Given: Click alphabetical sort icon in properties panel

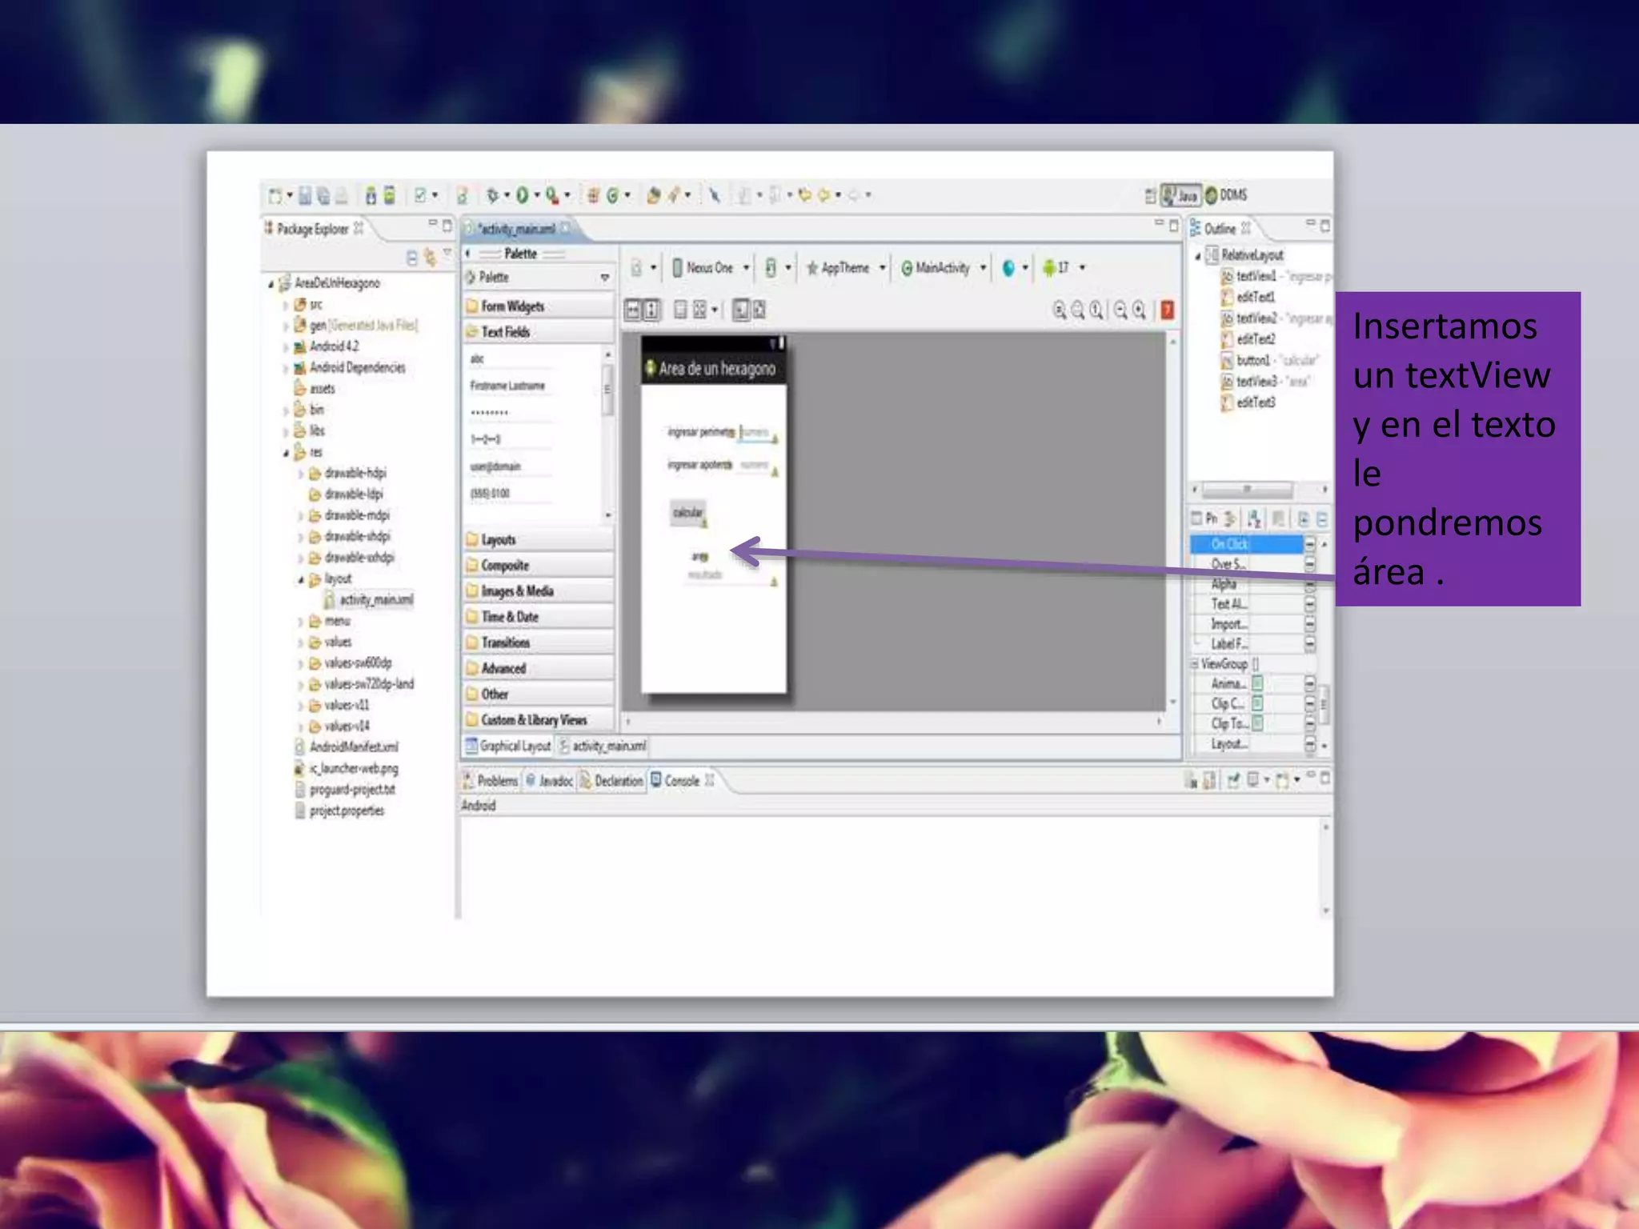Looking at the screenshot, I should (x=1254, y=518).
